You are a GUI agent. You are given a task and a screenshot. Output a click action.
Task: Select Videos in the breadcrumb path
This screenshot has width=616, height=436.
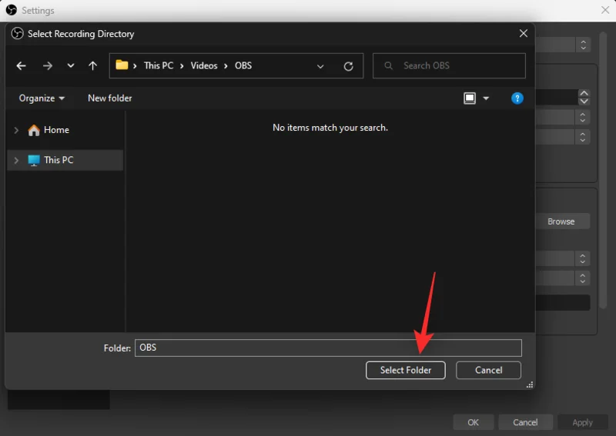(x=204, y=66)
